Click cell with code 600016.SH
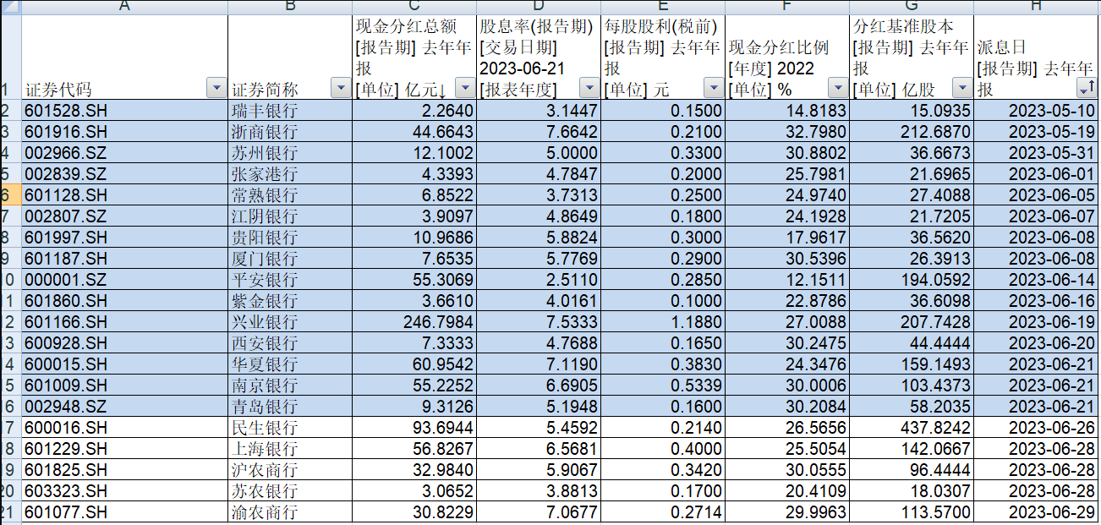1101x525 pixels. pyautogui.click(x=124, y=427)
